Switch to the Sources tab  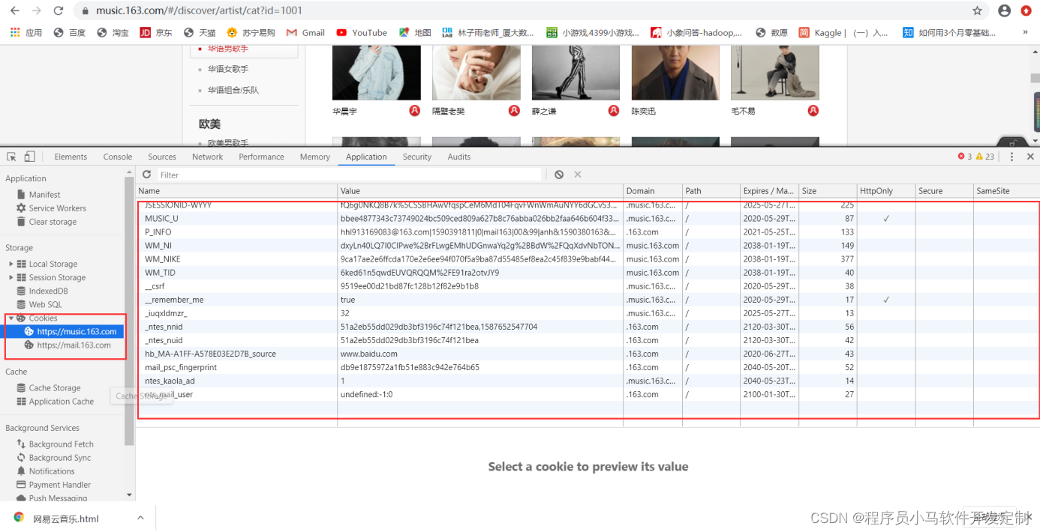pos(162,157)
